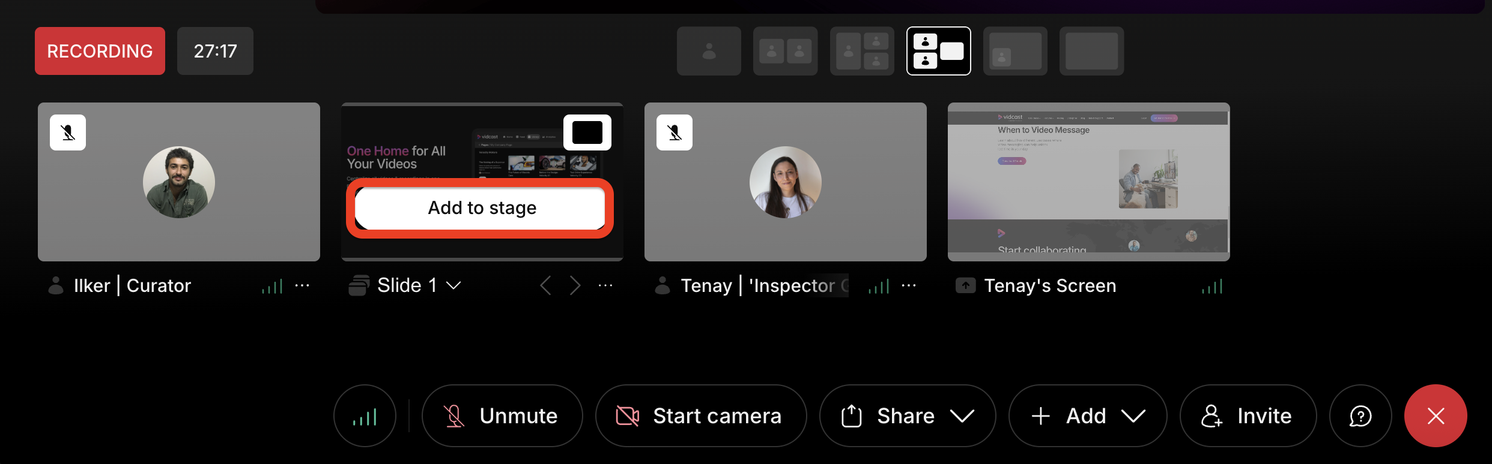Viewport: 1492px width, 464px height.
Task: Check Tenay's signal strength bars
Action: [x=879, y=287]
